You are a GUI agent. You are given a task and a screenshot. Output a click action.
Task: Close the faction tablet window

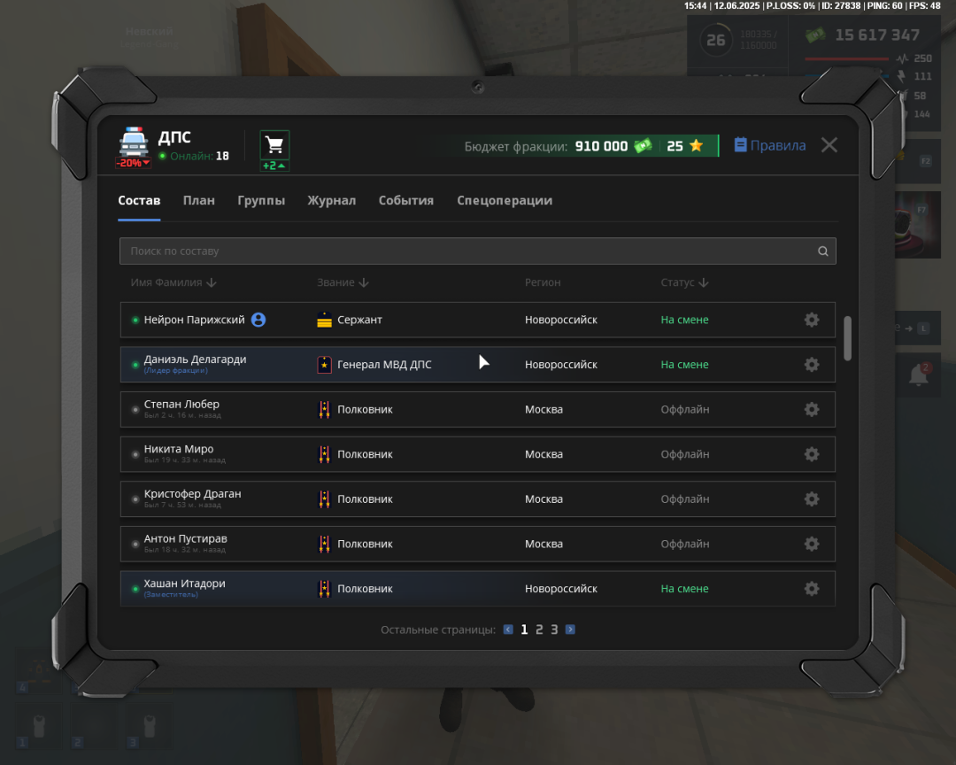click(829, 145)
